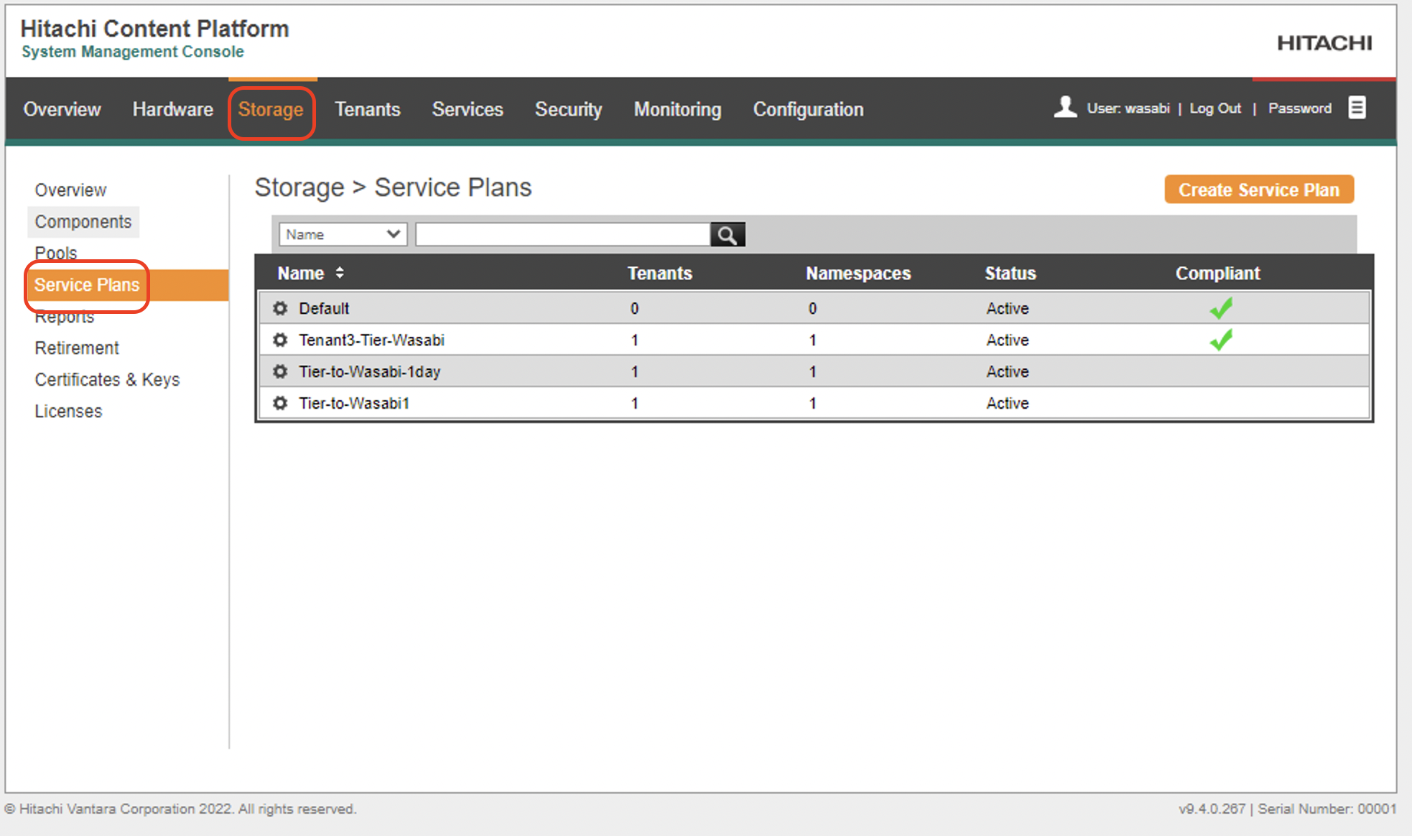Click the Compliant column header
Image resolution: width=1412 pixels, height=836 pixels.
click(x=1218, y=273)
